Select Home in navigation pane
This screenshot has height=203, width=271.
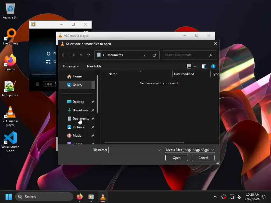[x=77, y=76]
